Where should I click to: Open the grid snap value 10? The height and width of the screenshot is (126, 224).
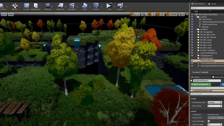(x=154, y=14)
